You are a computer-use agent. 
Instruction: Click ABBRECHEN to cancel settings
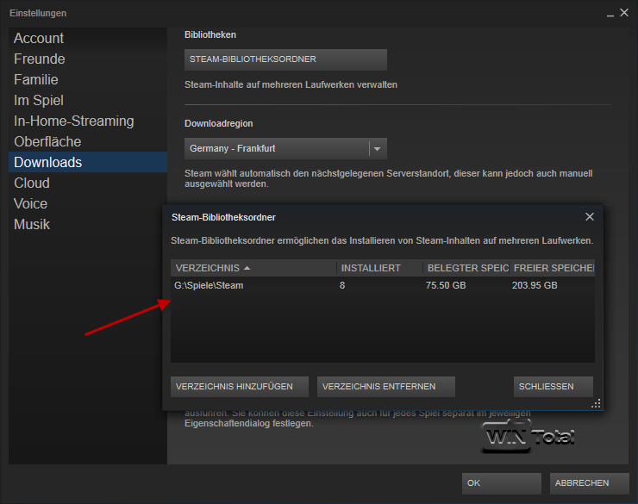(590, 483)
